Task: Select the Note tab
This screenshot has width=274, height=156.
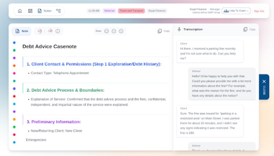Action: pyautogui.click(x=21, y=31)
